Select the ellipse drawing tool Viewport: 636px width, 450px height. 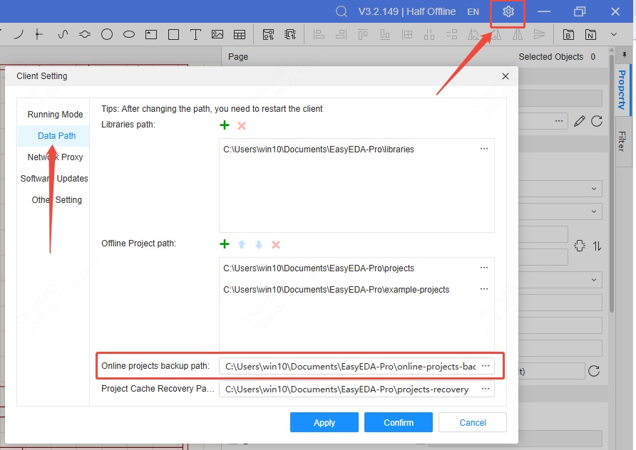pos(129,34)
